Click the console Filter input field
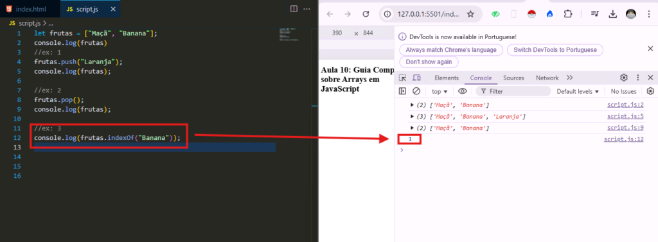 coord(513,91)
